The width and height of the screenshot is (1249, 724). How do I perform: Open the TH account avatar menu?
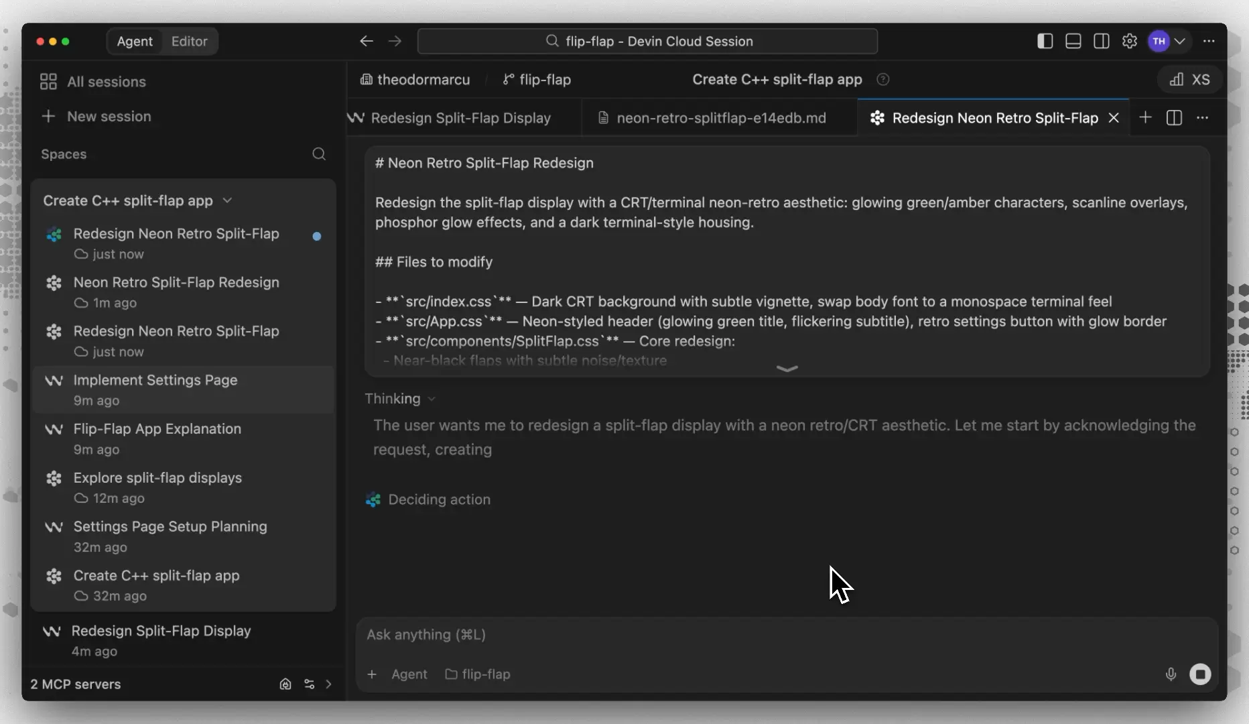pyautogui.click(x=1167, y=41)
